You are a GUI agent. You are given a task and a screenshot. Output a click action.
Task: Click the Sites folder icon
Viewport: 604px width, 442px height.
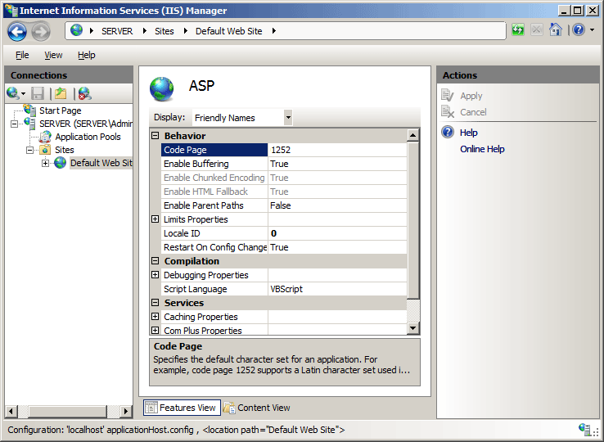(x=45, y=150)
